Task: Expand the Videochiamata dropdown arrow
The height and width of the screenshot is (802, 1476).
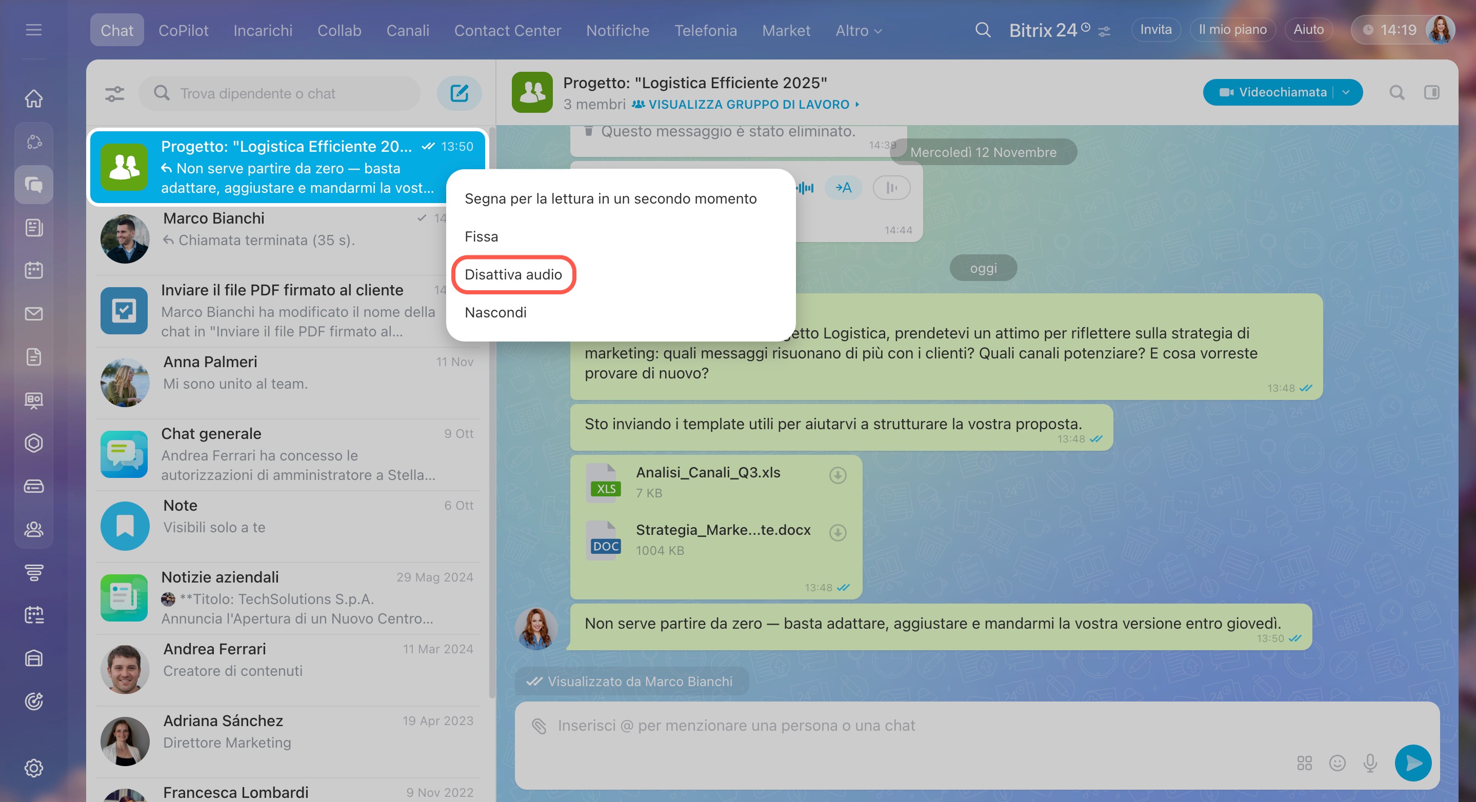Action: 1346,92
